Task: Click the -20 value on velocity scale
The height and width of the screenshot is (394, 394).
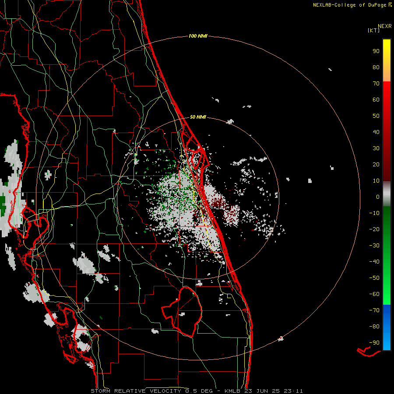Action: pyautogui.click(x=374, y=229)
